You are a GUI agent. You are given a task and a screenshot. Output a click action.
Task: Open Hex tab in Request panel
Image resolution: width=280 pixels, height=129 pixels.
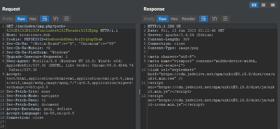tap(33, 19)
